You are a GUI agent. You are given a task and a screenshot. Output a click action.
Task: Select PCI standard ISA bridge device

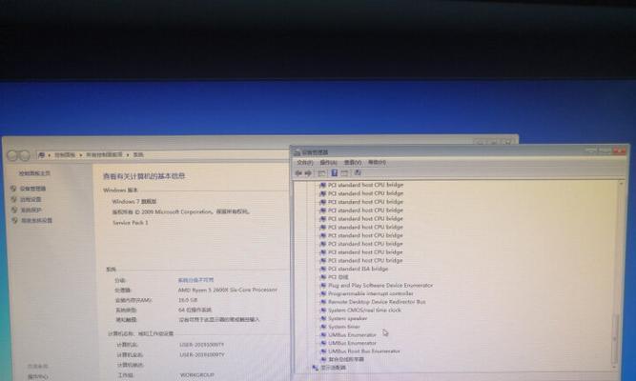(359, 269)
